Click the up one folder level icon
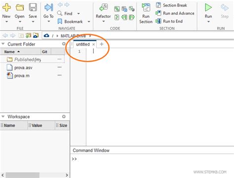The height and width of the screenshot is (178, 234). (x=21, y=35)
